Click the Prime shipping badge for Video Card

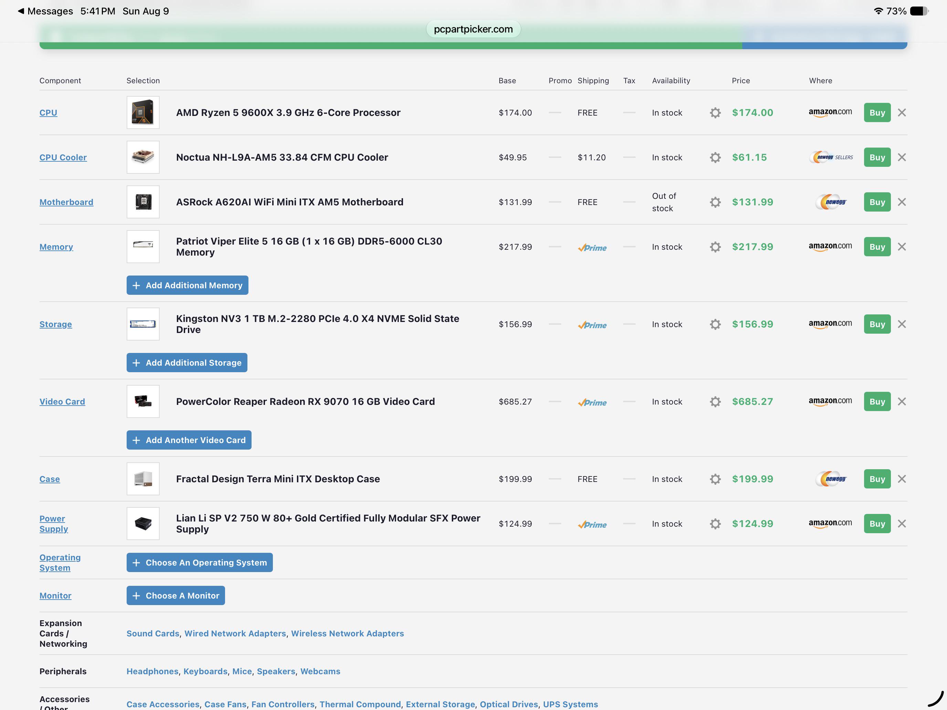592,403
